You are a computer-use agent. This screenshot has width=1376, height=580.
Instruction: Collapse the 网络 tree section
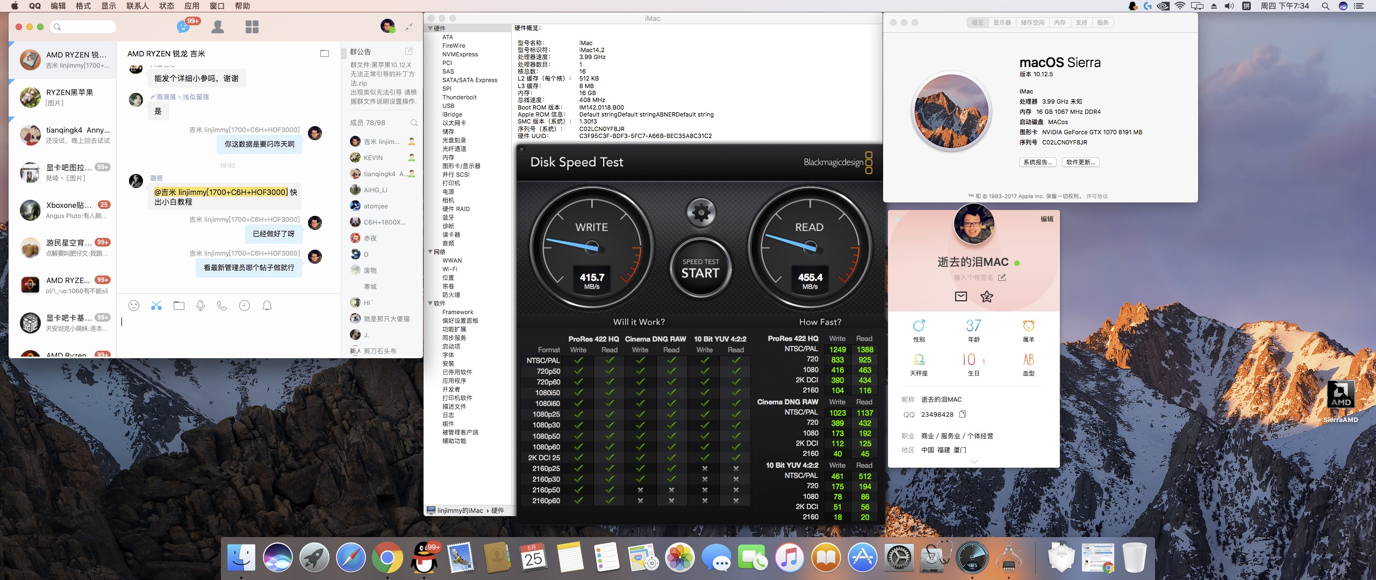(430, 252)
